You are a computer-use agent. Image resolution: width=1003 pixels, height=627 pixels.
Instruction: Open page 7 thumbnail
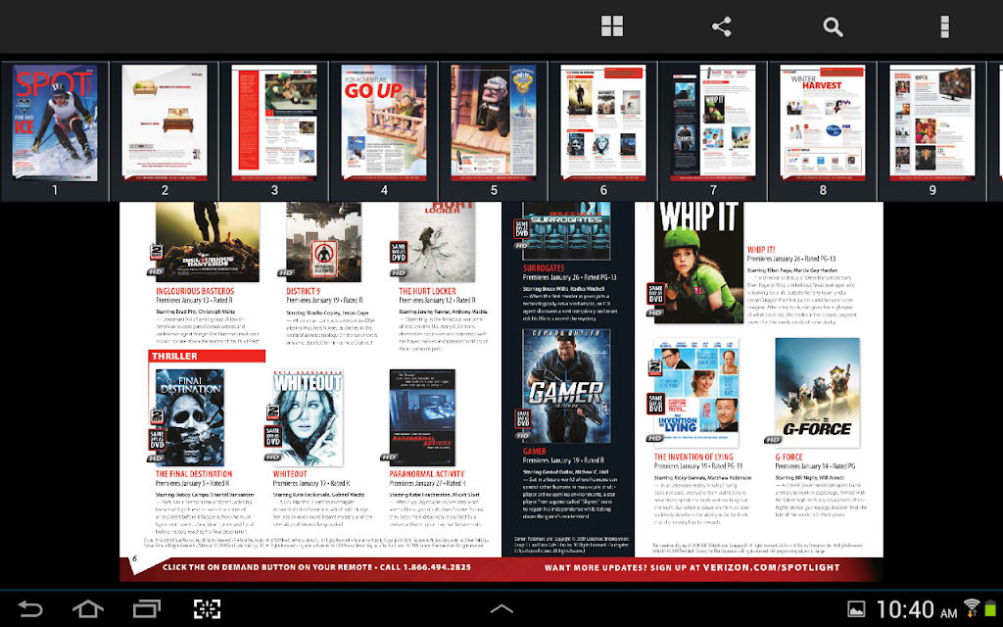(x=713, y=122)
